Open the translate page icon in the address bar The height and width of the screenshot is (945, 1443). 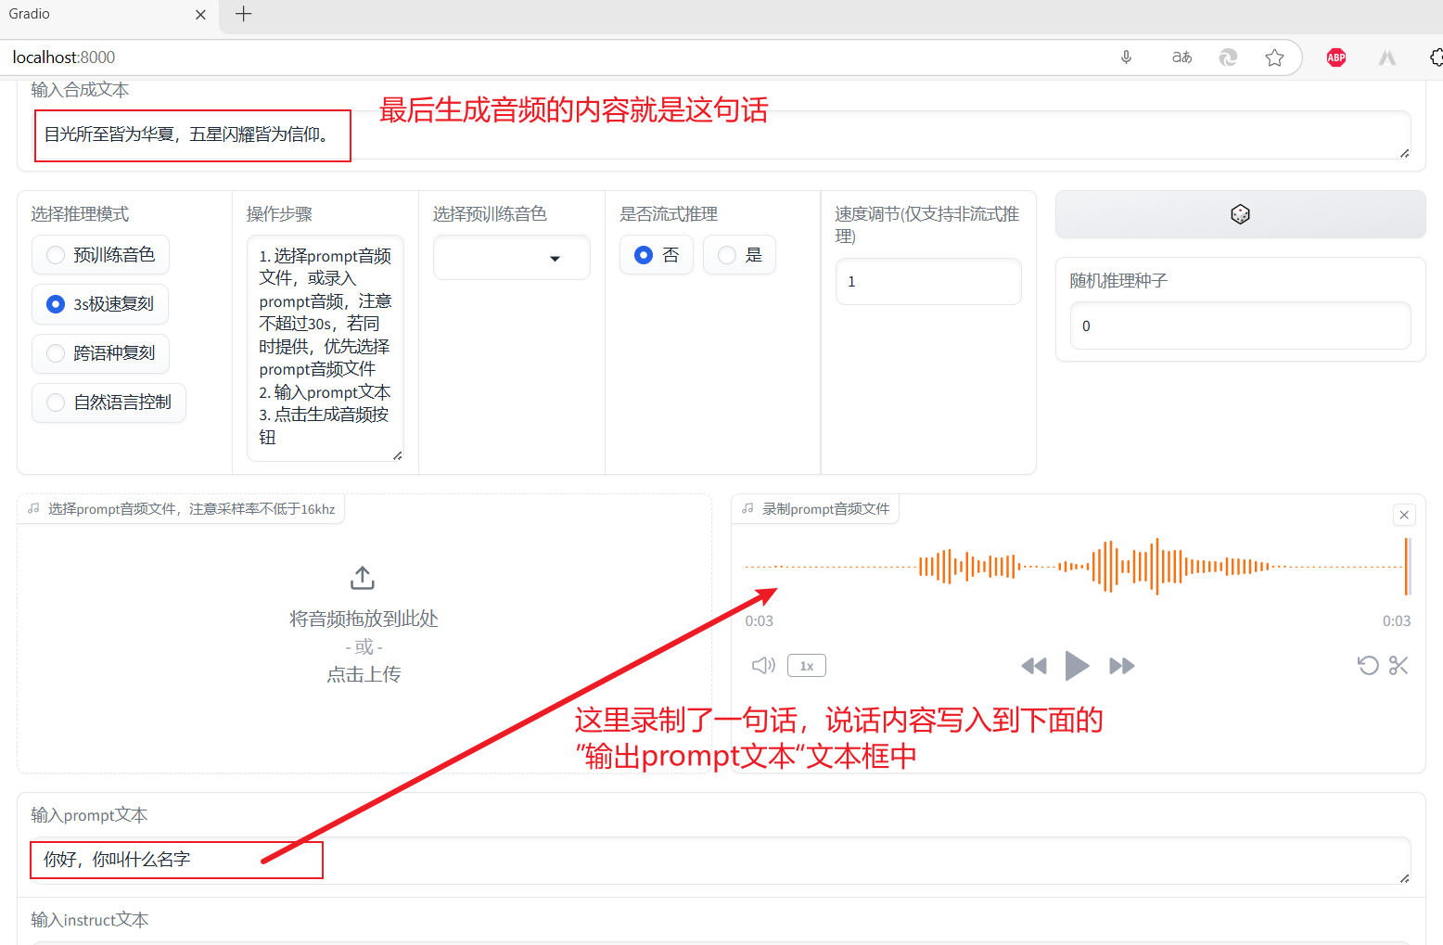(1181, 57)
